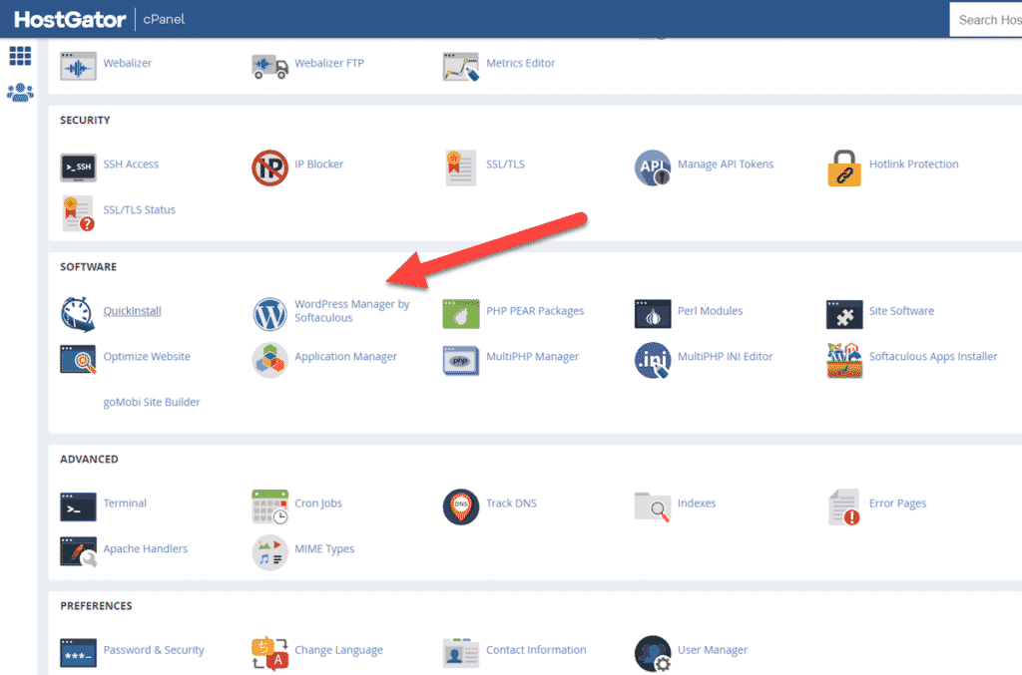Open the Application Manager cubes icon
The height and width of the screenshot is (675, 1022).
269,359
